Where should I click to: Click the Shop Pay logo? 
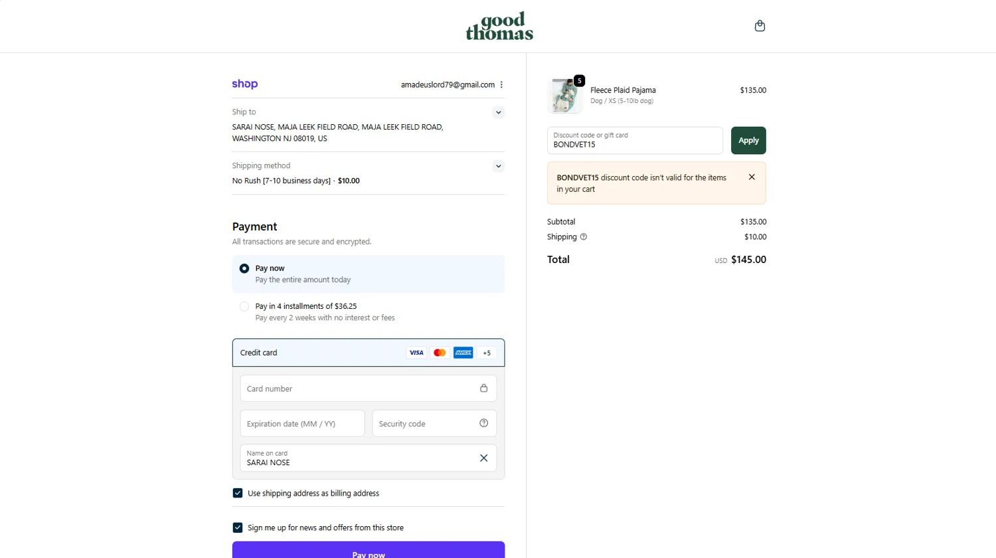(x=244, y=84)
